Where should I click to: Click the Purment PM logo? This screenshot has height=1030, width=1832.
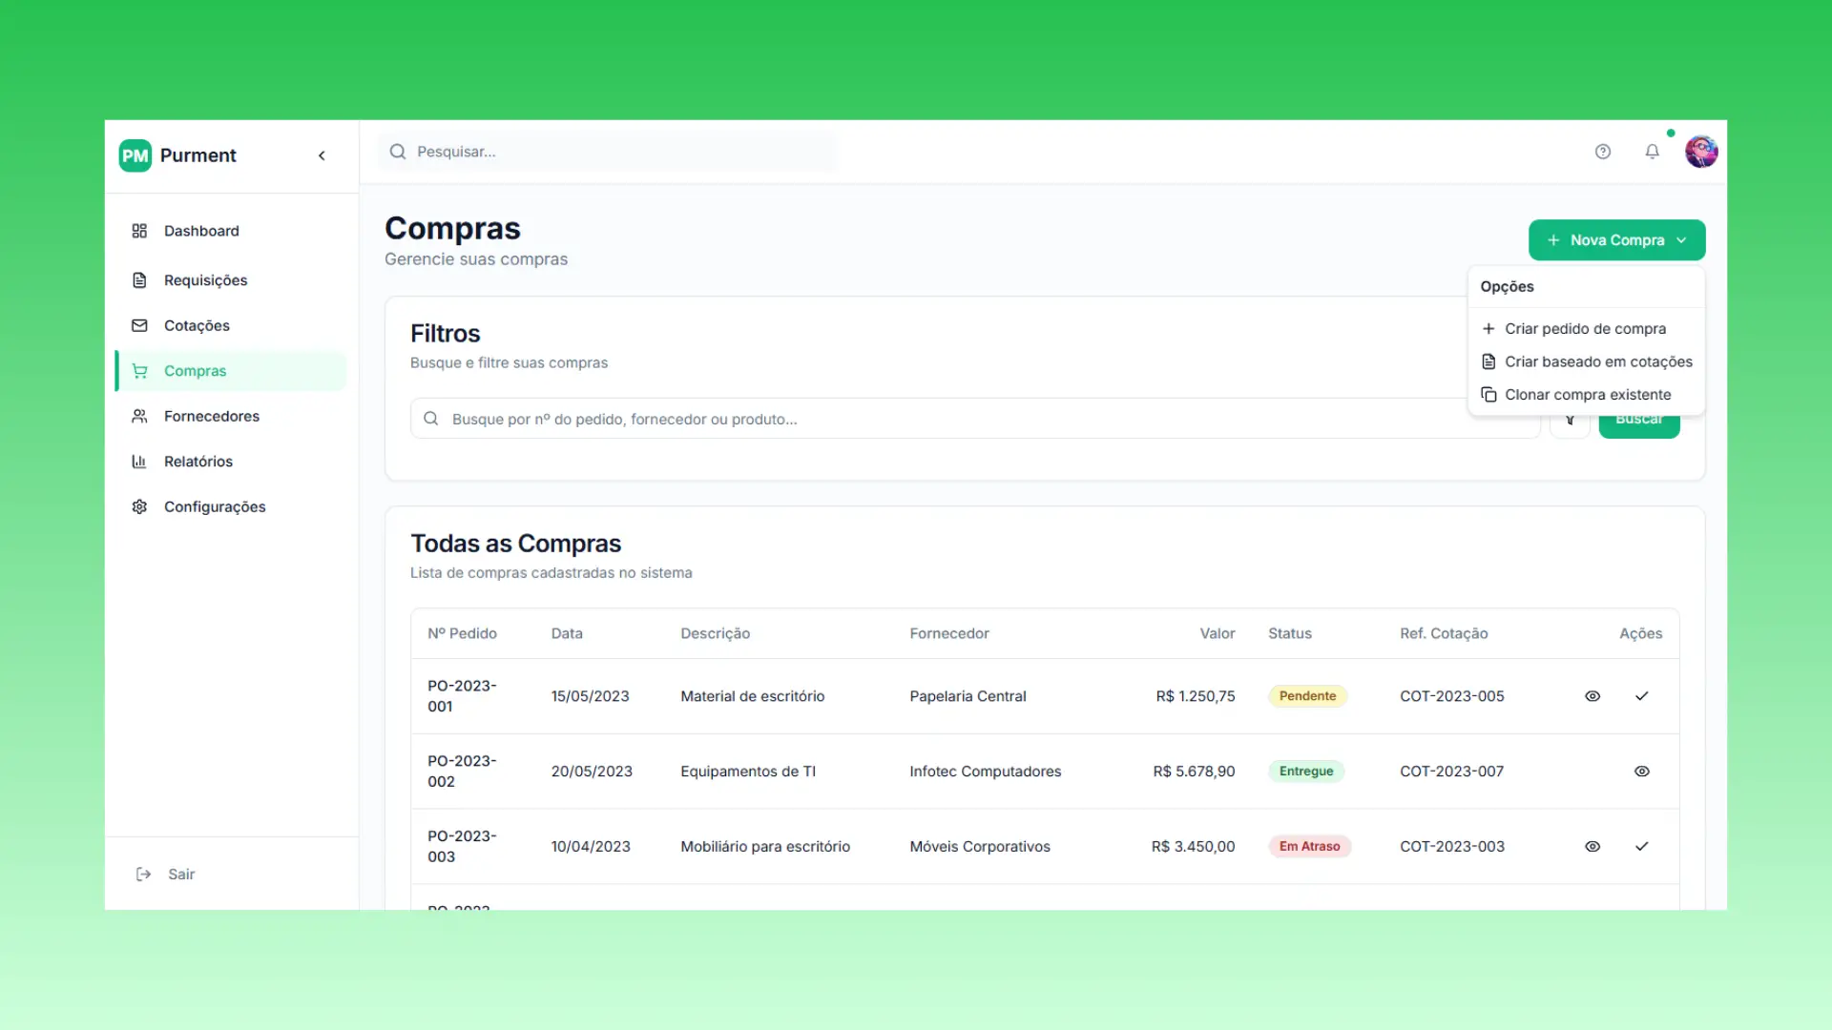135,155
